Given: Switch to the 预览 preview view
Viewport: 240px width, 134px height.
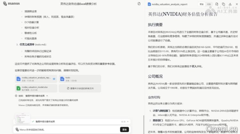Looking at the screenshot, I should [202, 4].
